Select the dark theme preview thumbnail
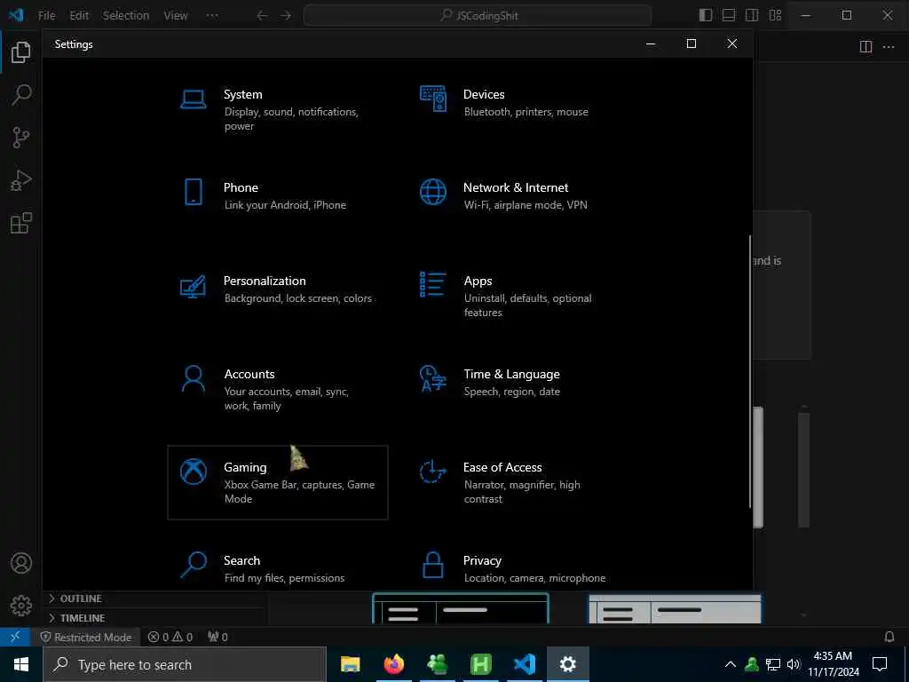 pos(461,608)
